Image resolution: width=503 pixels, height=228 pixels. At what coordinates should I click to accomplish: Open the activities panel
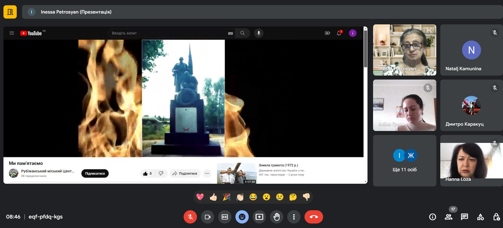pyautogui.click(x=480, y=217)
